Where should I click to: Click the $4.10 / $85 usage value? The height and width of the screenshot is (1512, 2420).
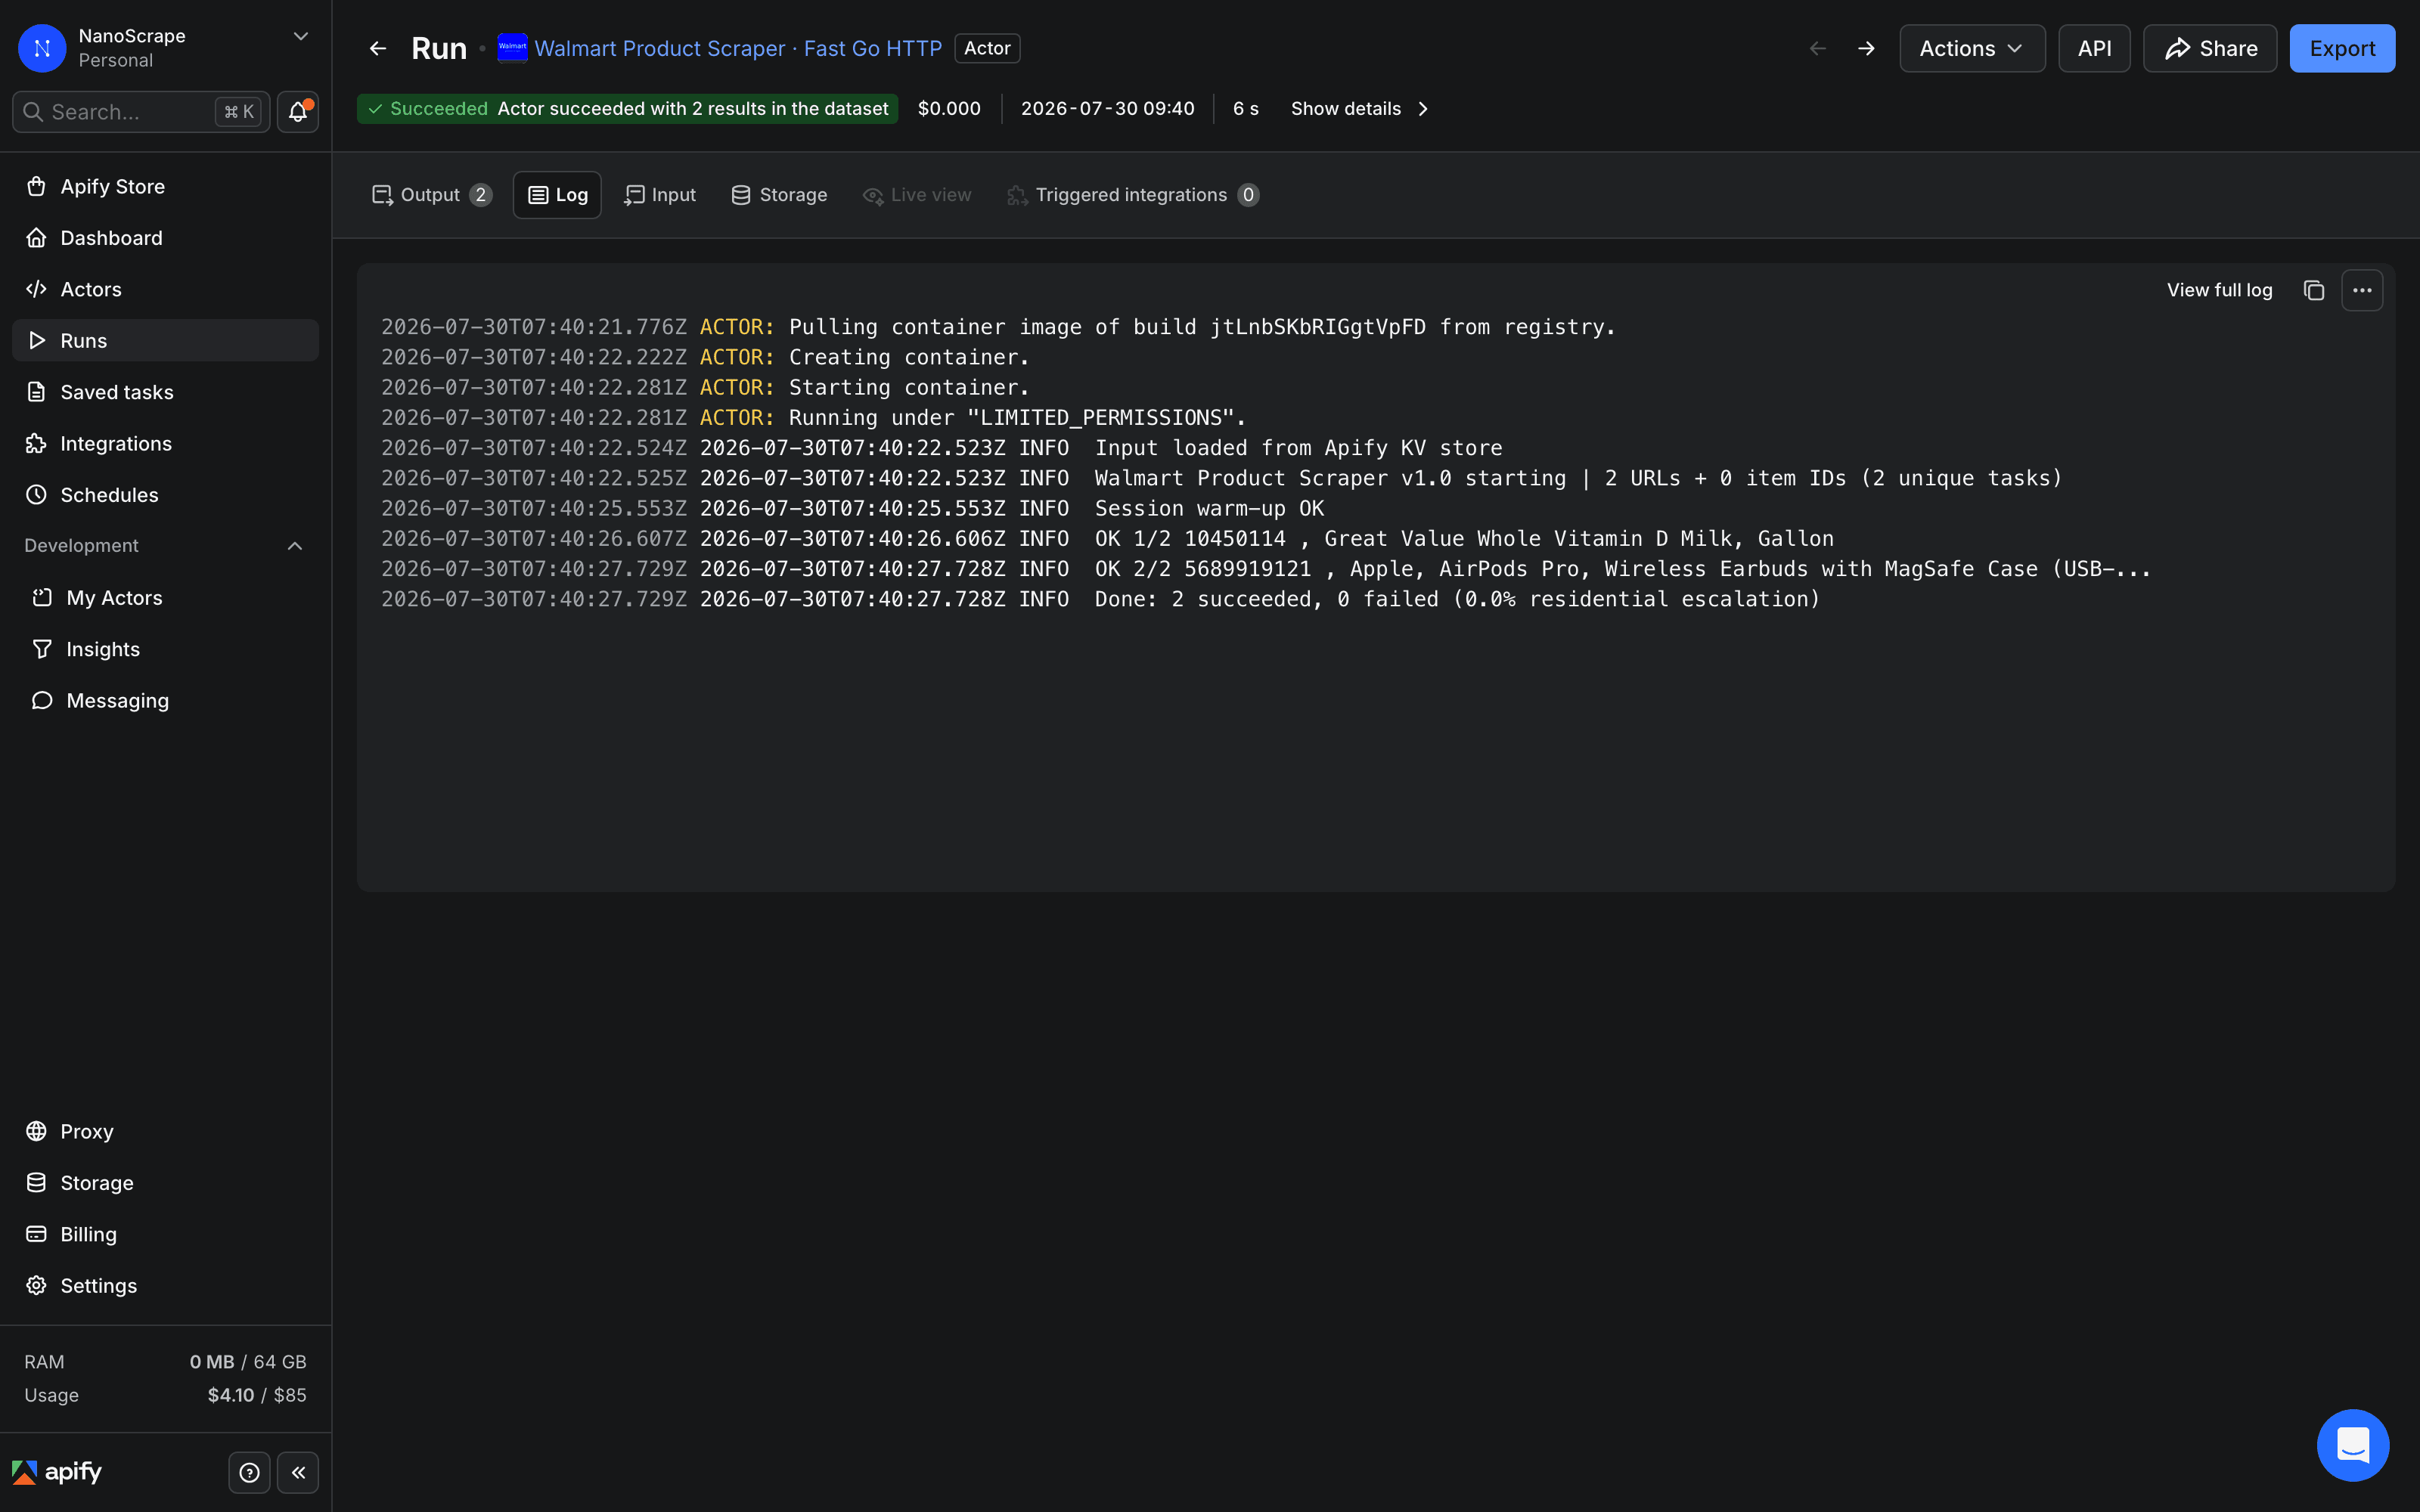pos(257,1395)
